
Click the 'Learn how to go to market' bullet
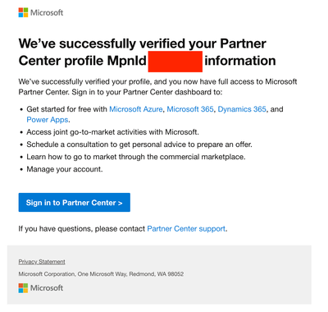(136, 157)
